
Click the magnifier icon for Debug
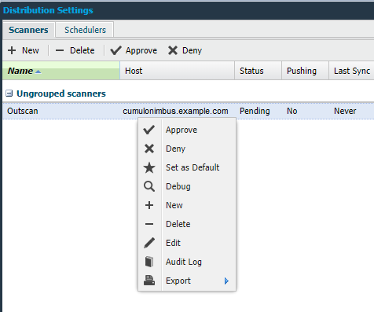click(149, 186)
